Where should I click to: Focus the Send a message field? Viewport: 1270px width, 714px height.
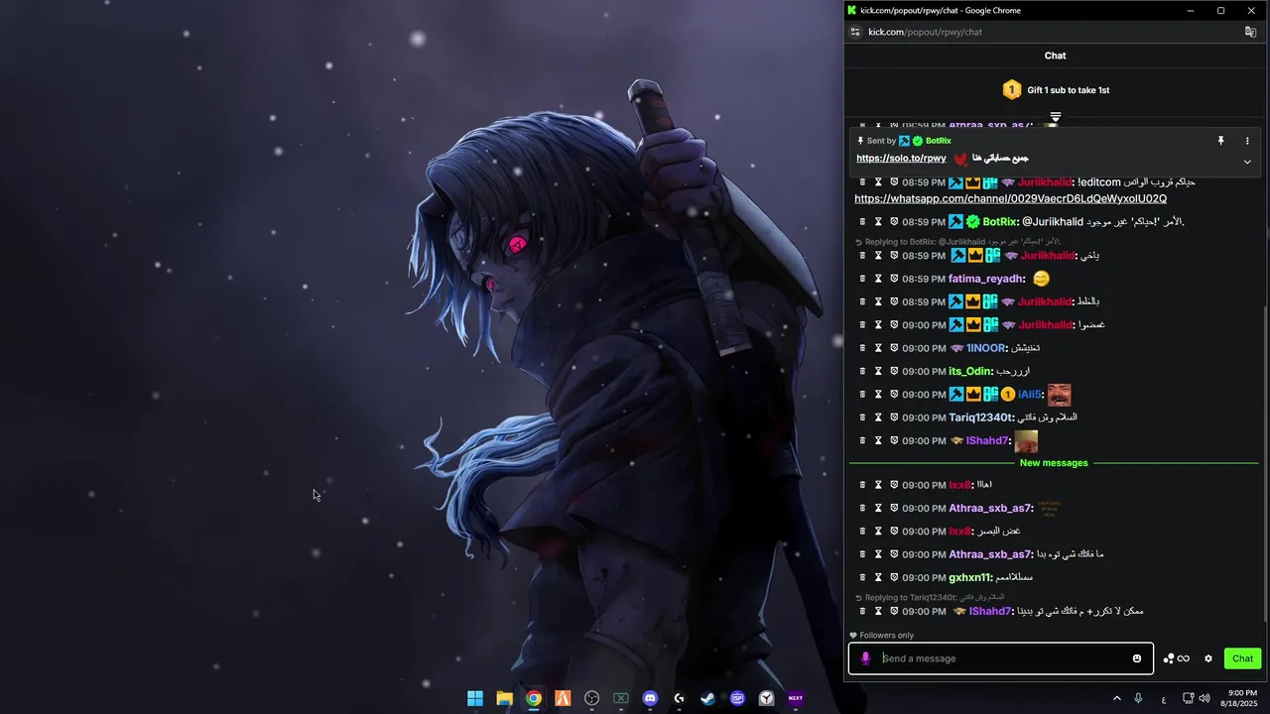(1001, 658)
